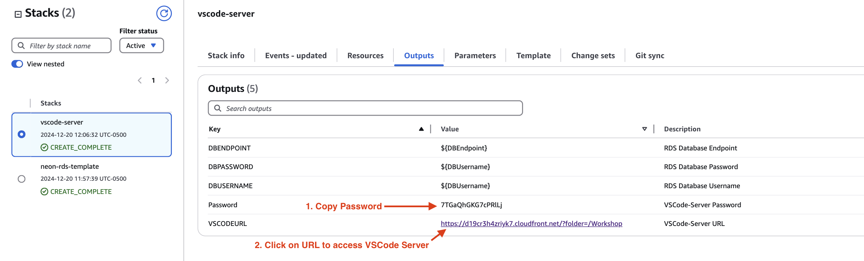
Task: Open the Active filter status dropdown
Action: click(141, 45)
